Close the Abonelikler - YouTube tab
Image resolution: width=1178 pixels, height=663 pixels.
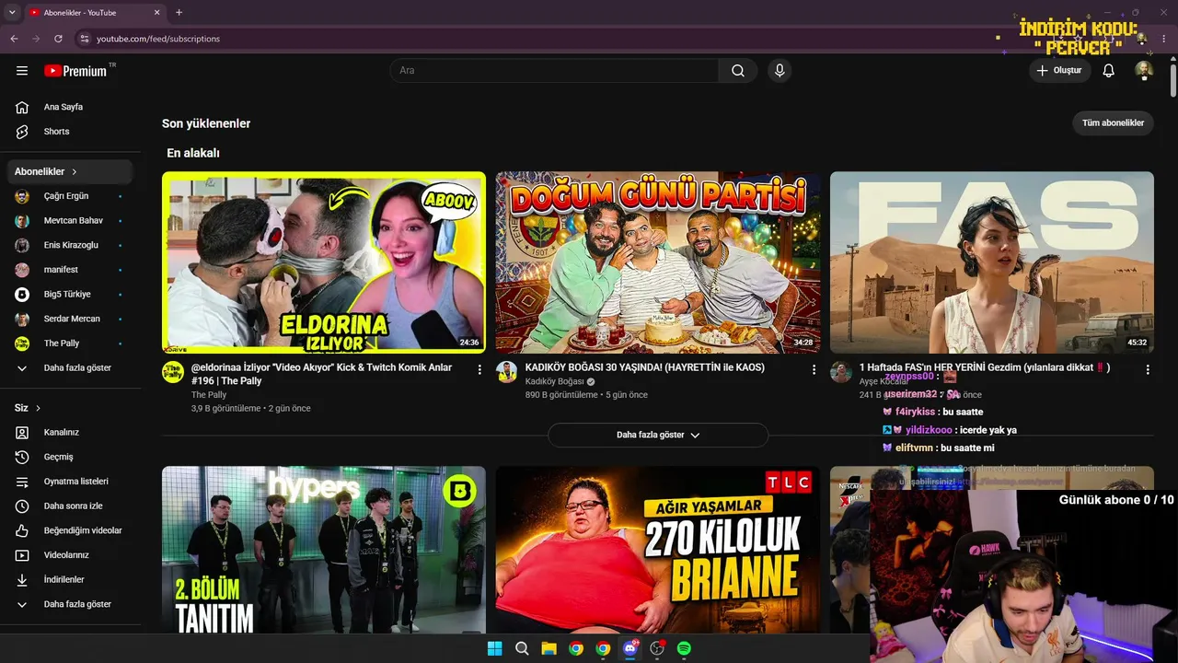pos(157,13)
